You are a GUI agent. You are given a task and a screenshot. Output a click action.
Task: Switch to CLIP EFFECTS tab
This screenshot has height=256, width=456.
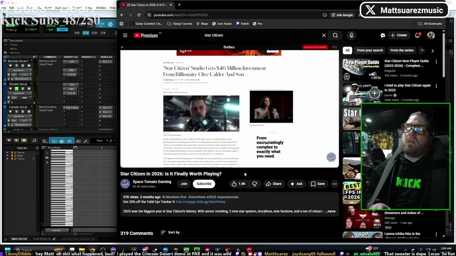pos(42,239)
